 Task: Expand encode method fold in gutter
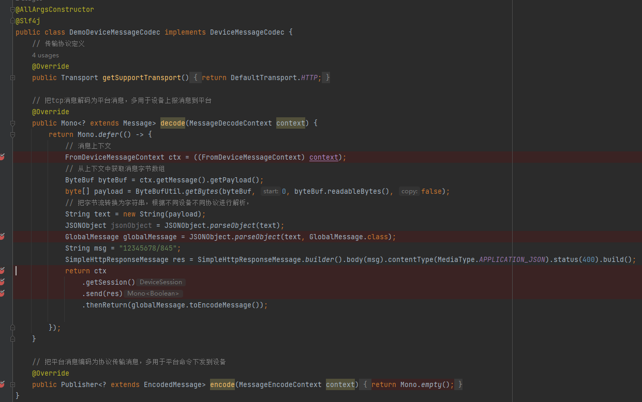(12, 384)
